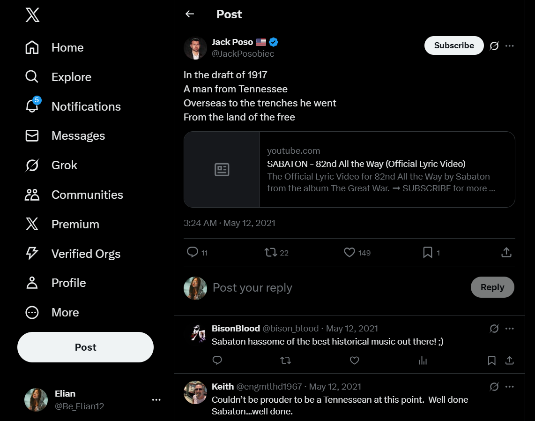
Task: Like BisonBlood's reply
Action: point(355,361)
